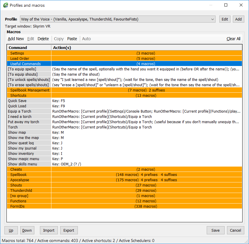Click the Up button
Image resolution: width=249 pixels, height=244 pixels.
(x=11, y=230)
